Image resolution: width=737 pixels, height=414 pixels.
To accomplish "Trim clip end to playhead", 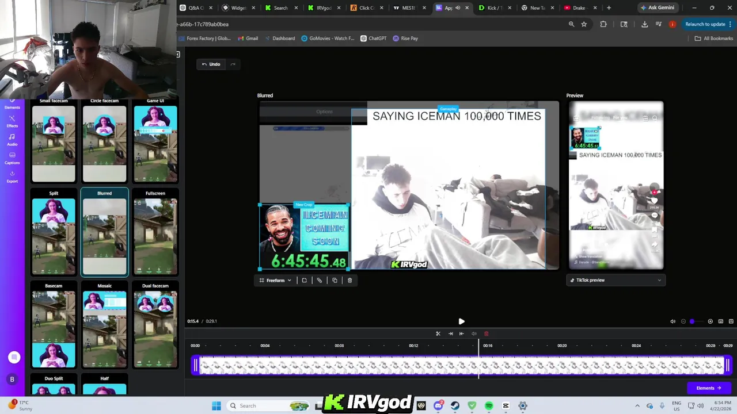I will pos(450,333).
